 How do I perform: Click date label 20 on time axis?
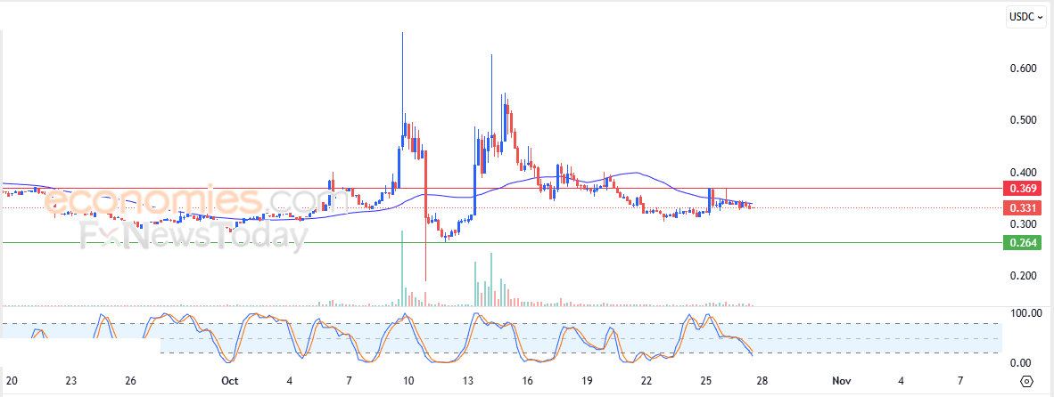coord(12,381)
